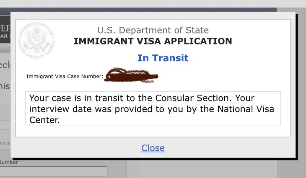The height and width of the screenshot is (178, 306).
Task: Click the Number label above the input field
Action: pyautogui.click(x=8, y=162)
